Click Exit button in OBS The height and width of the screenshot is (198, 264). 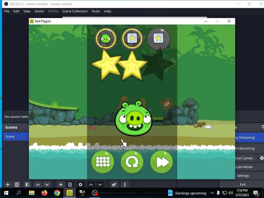(x=243, y=184)
